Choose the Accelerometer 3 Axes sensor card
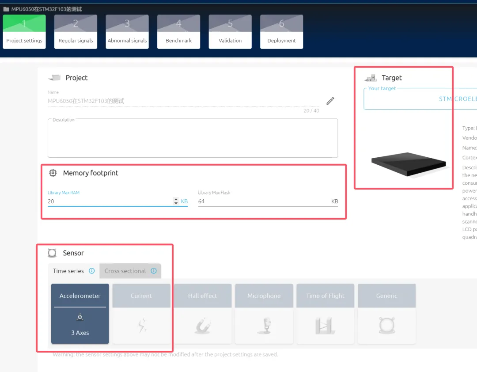The image size is (477, 372). [x=80, y=314]
